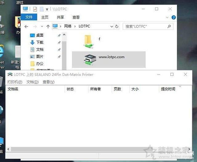Click the pin icon next to 桌面
197x162 pixels.
click(59, 35)
